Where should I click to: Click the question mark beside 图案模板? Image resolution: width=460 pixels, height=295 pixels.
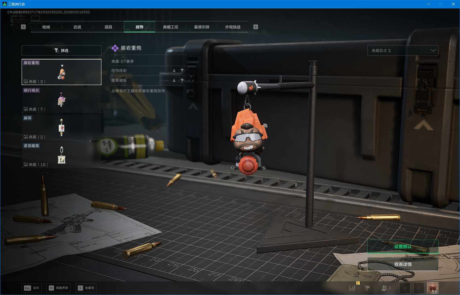(182, 81)
